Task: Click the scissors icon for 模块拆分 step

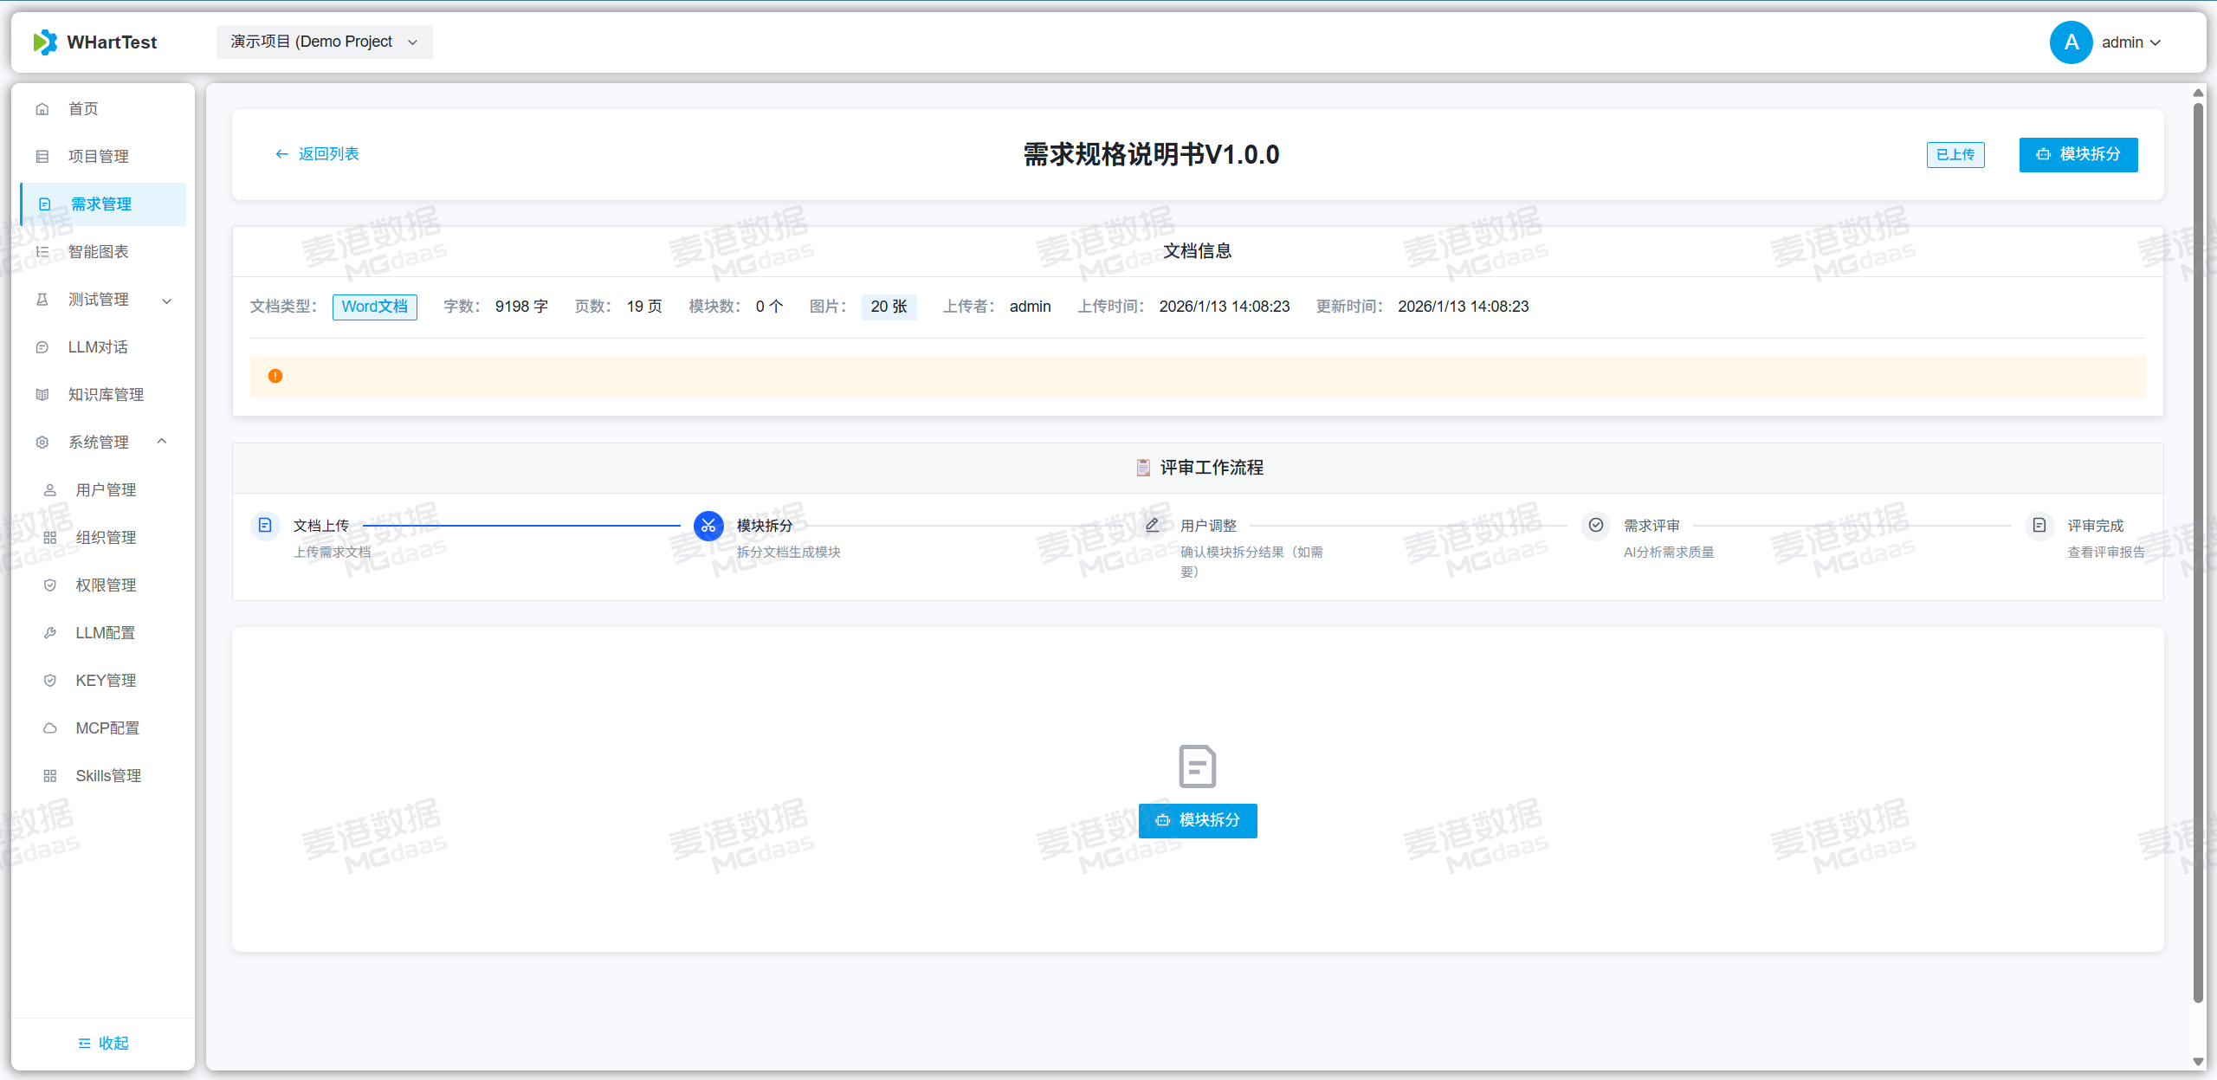Action: (708, 526)
